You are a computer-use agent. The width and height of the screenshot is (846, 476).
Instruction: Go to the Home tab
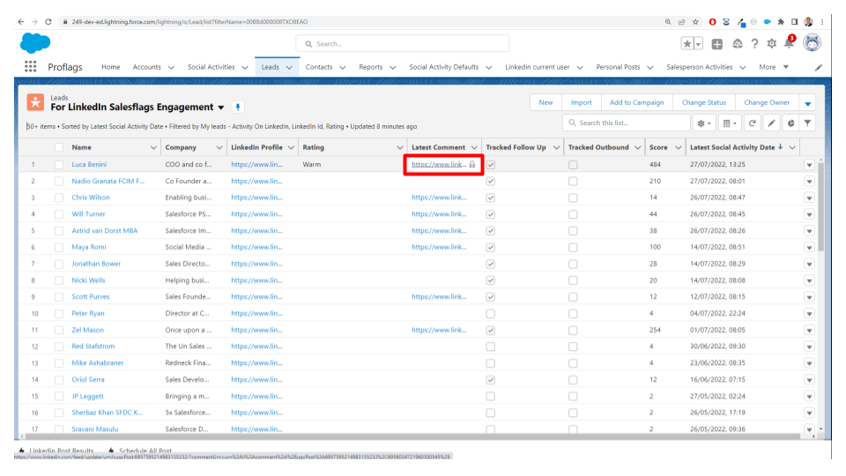[111, 67]
